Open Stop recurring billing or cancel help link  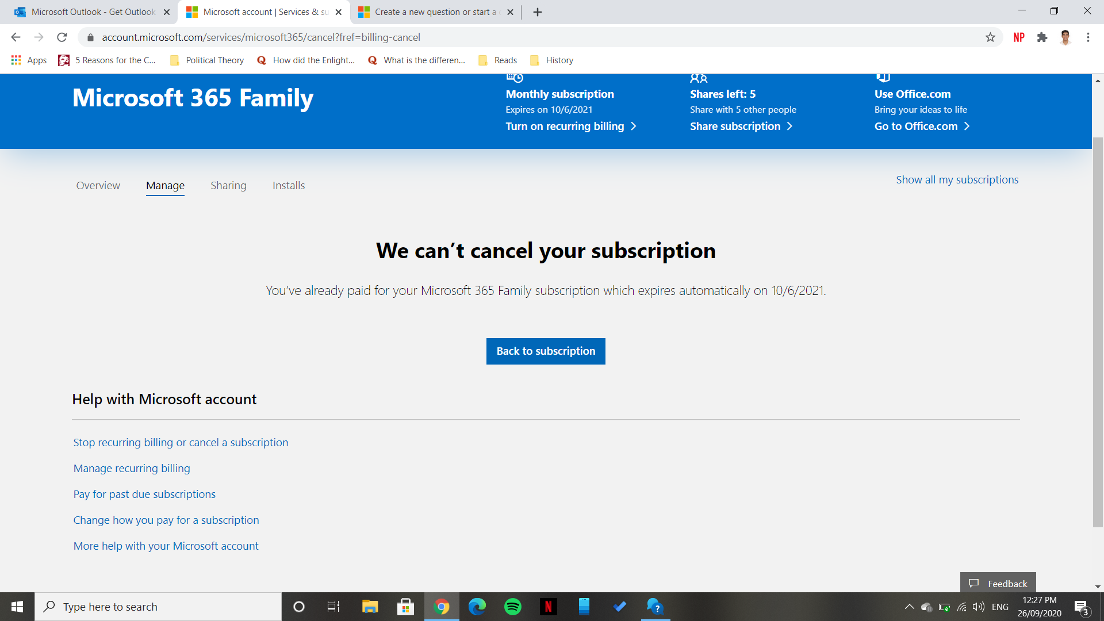(x=181, y=443)
